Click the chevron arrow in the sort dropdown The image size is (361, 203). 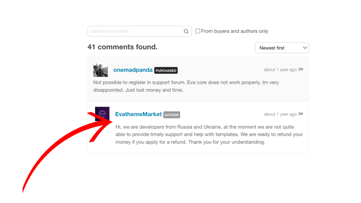(305, 48)
